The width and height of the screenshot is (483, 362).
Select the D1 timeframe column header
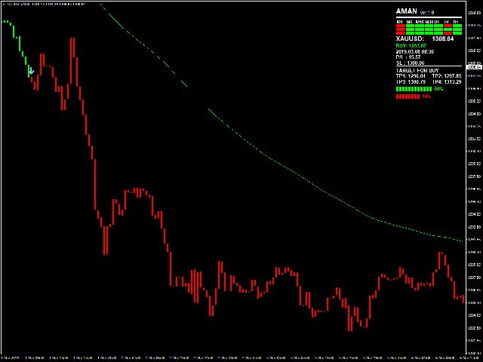[x=457, y=21]
